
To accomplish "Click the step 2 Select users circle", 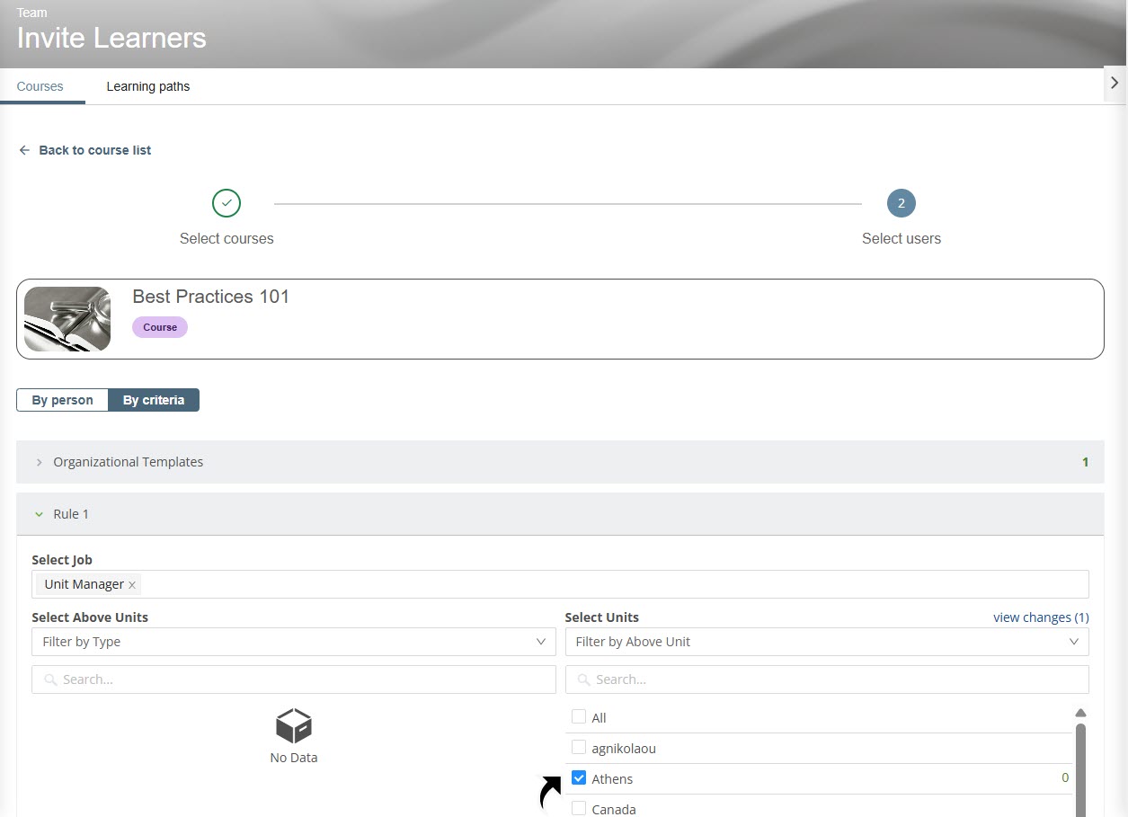I will [901, 204].
